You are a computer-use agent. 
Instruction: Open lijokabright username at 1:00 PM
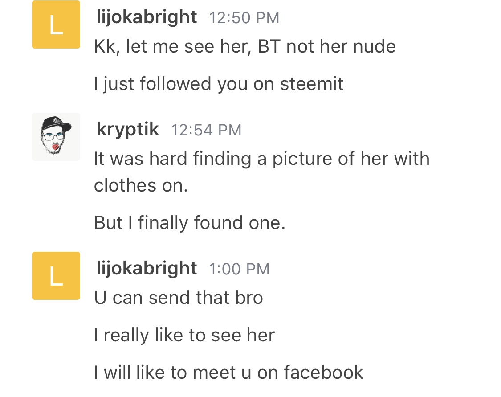[147, 269]
